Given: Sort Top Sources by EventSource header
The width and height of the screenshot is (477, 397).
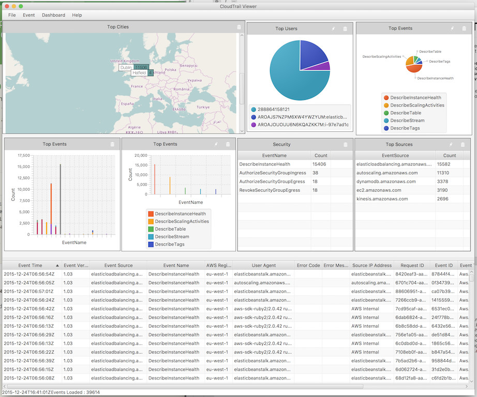Looking at the screenshot, I should click(x=395, y=155).
